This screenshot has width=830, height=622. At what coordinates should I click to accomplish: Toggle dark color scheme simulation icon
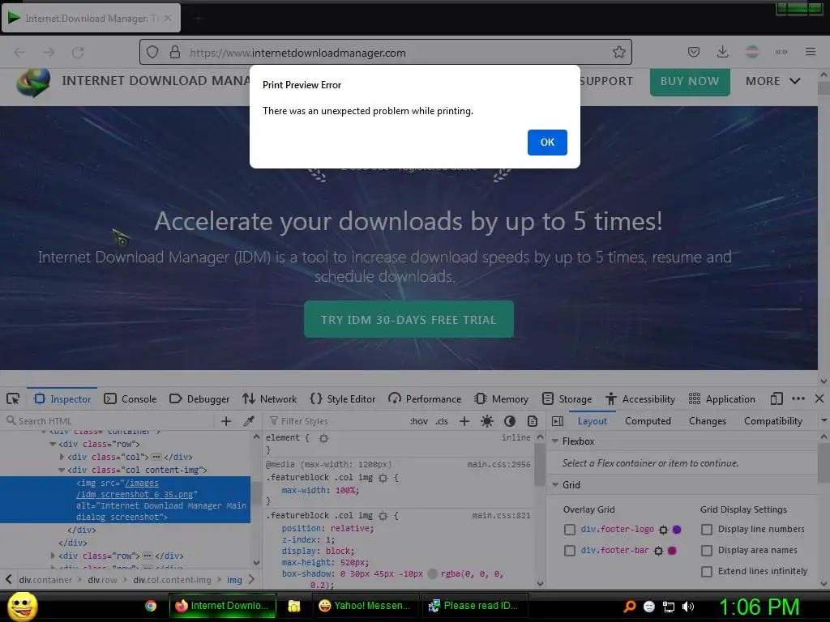pos(510,421)
